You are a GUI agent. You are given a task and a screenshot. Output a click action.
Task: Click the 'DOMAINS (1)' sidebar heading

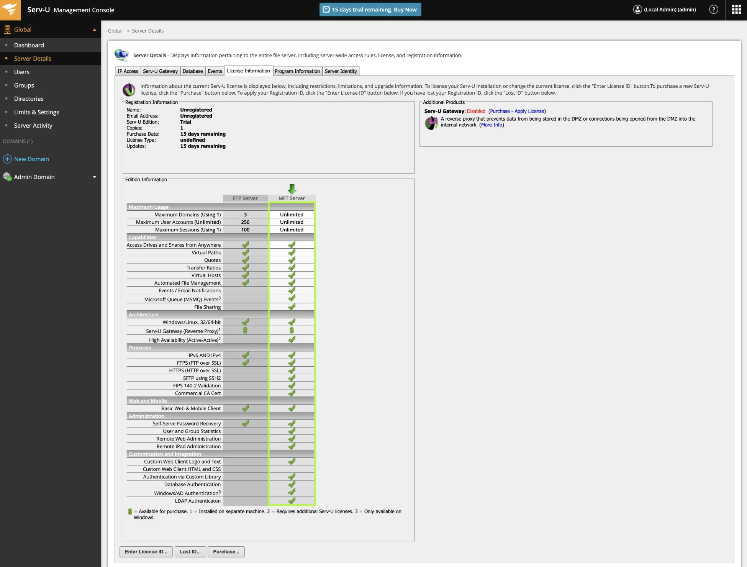pos(18,141)
